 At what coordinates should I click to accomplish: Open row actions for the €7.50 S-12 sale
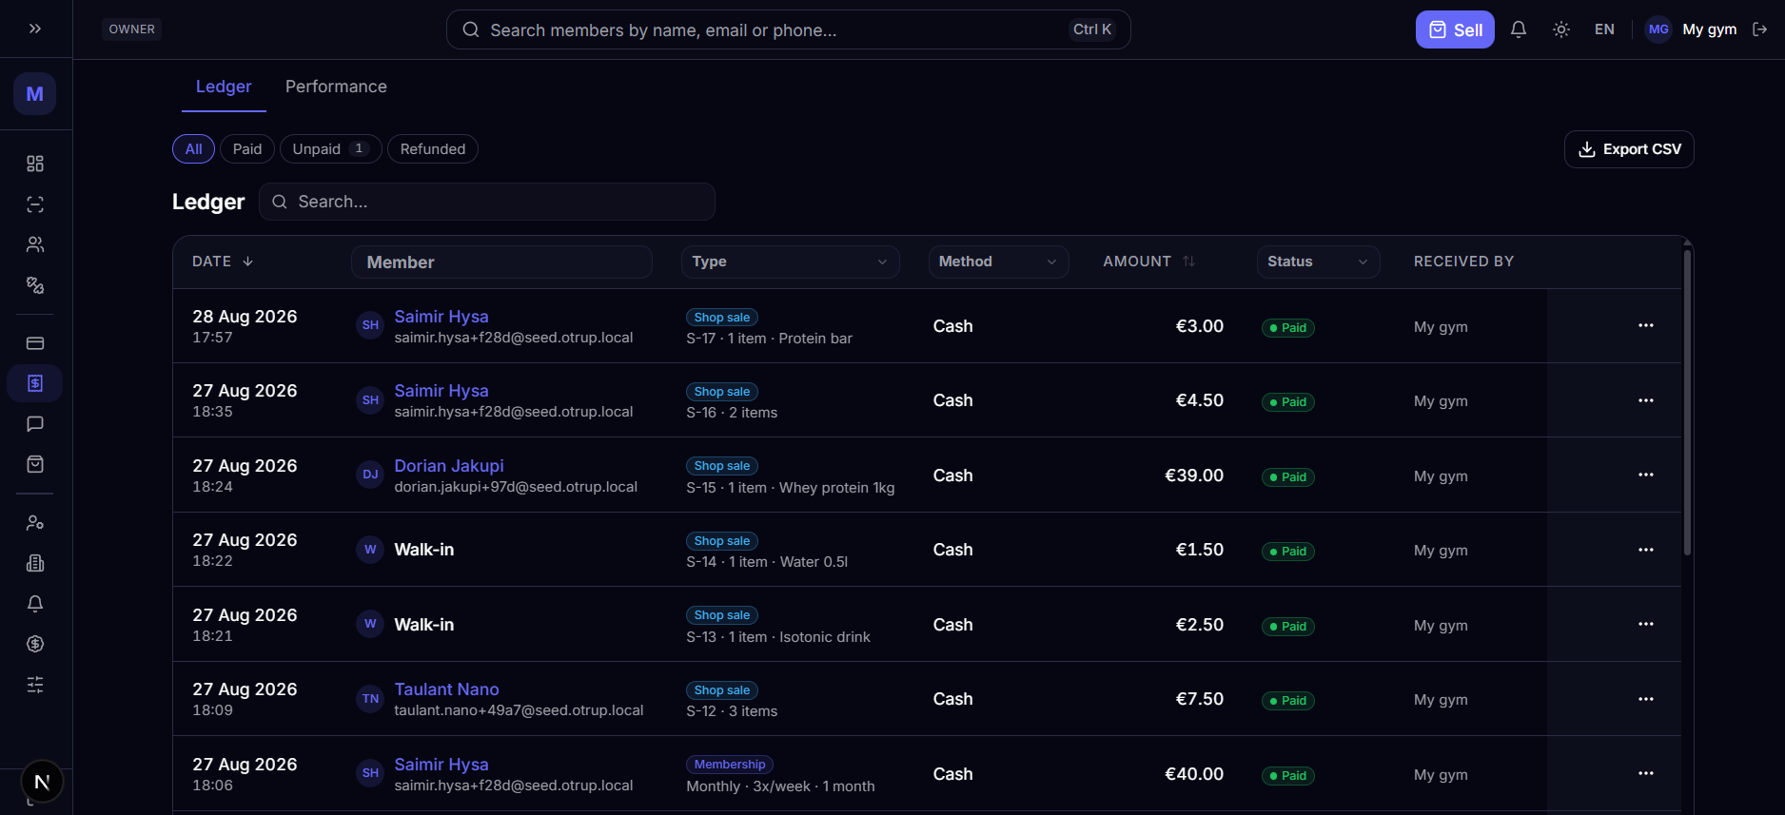(x=1646, y=699)
